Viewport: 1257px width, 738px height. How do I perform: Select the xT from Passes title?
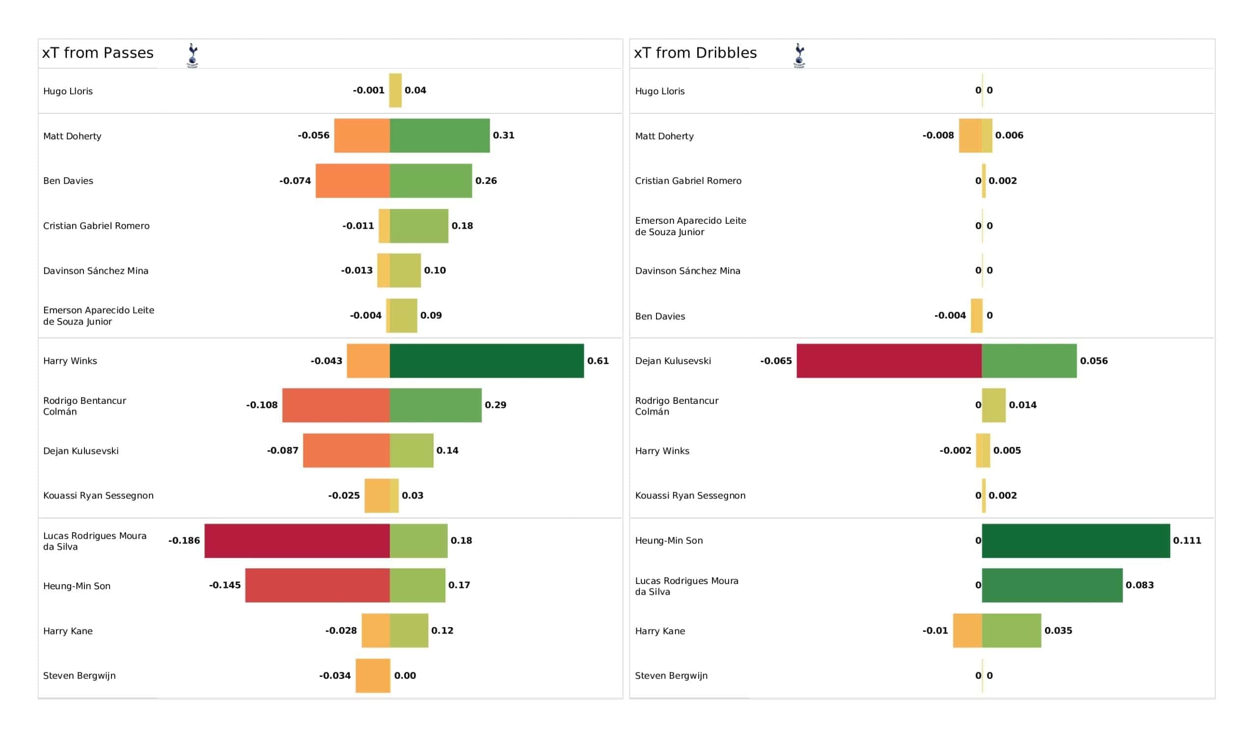pos(98,53)
